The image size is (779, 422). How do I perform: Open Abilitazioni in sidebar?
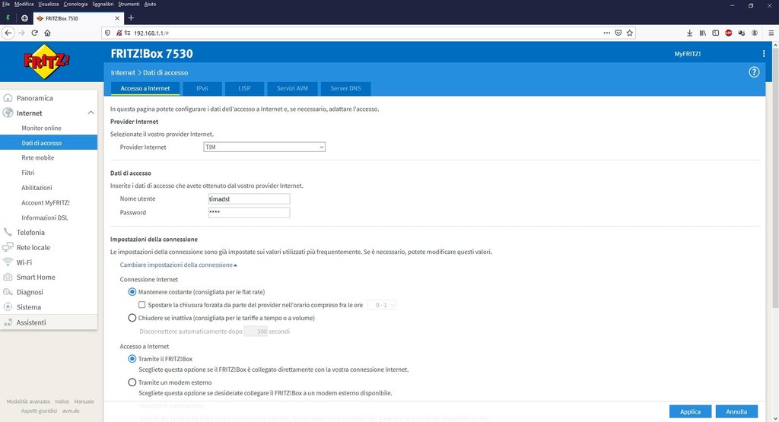point(37,188)
